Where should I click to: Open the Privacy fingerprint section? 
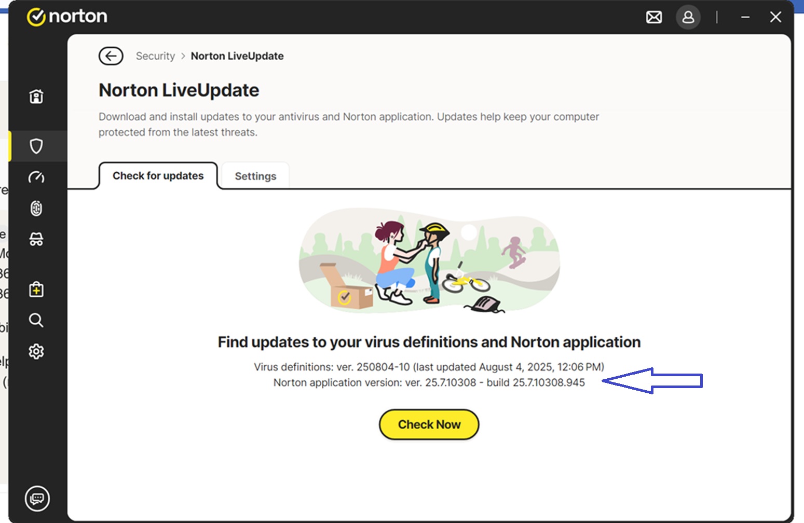[x=36, y=209]
